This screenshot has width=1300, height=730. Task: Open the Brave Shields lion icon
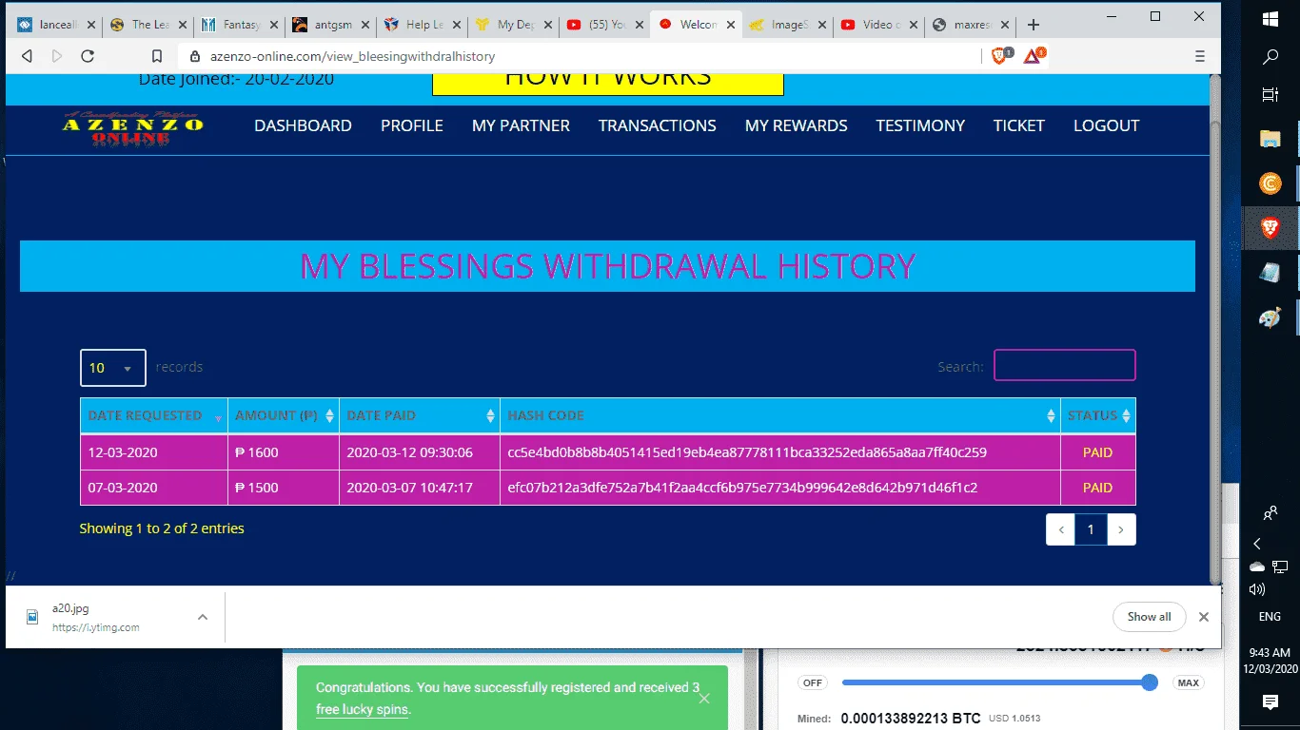pos(1000,56)
